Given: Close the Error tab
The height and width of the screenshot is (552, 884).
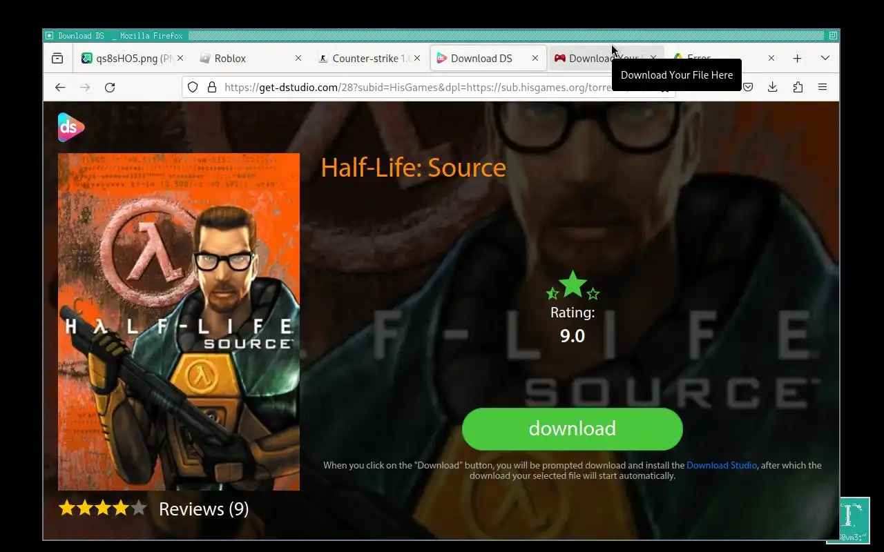Looking at the screenshot, I should click(x=771, y=59).
